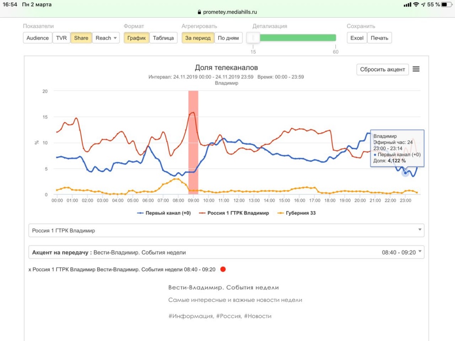Viewport: 455px width, 341px height.
Task: Click the 12:00 x-axis label
Action: (x=239, y=200)
